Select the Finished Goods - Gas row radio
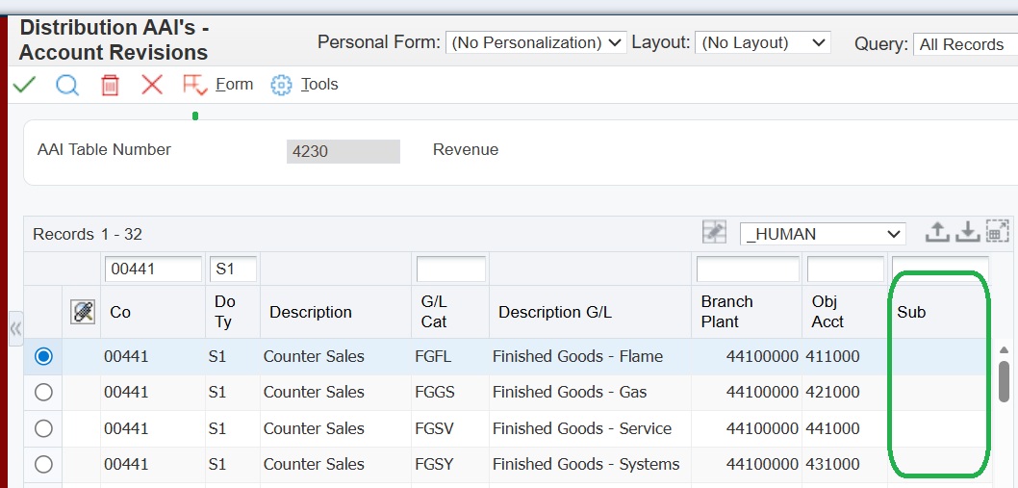 click(43, 393)
